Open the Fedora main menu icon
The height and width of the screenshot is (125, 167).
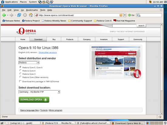[2, 2]
